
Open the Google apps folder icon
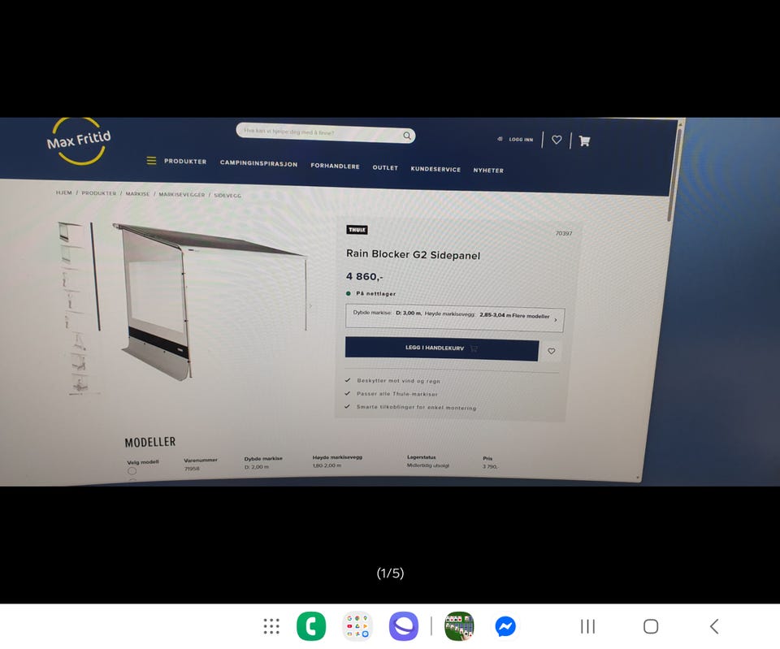357,626
